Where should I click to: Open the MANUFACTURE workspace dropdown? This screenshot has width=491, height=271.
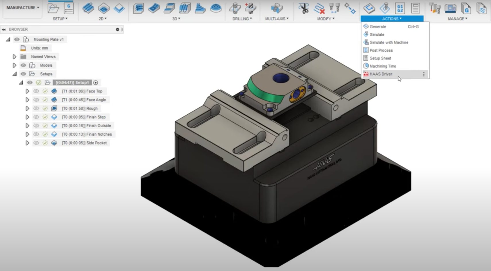23,8
